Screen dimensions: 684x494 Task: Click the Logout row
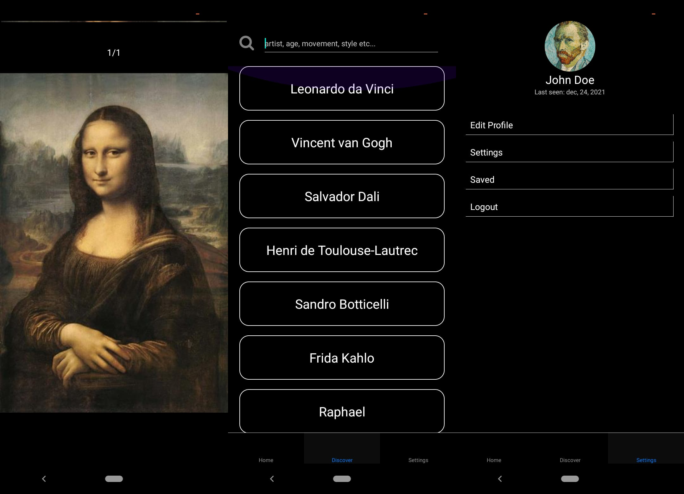tap(569, 207)
